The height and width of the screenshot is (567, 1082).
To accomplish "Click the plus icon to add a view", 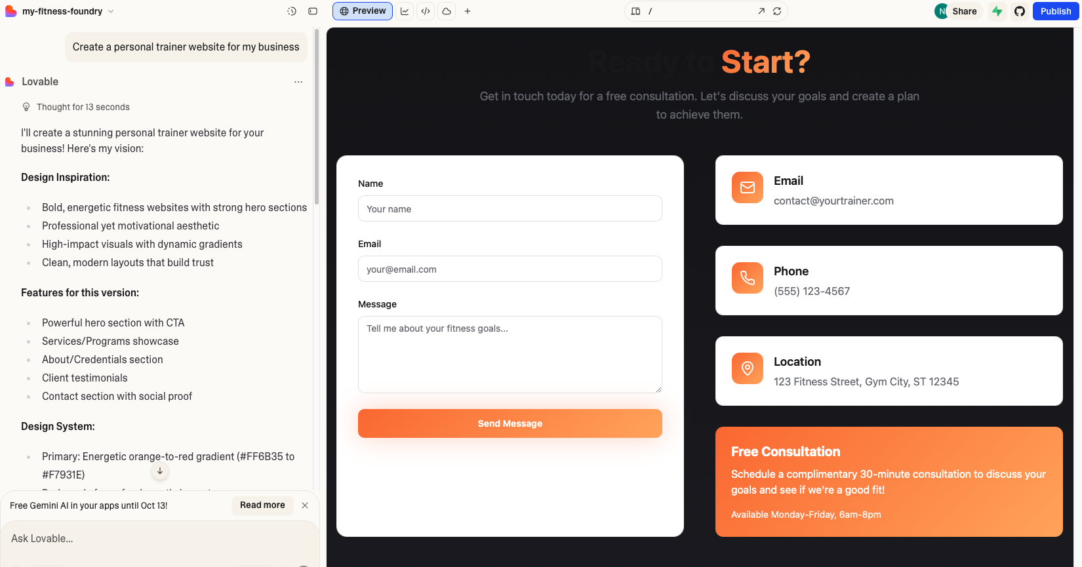I will 468,11.
